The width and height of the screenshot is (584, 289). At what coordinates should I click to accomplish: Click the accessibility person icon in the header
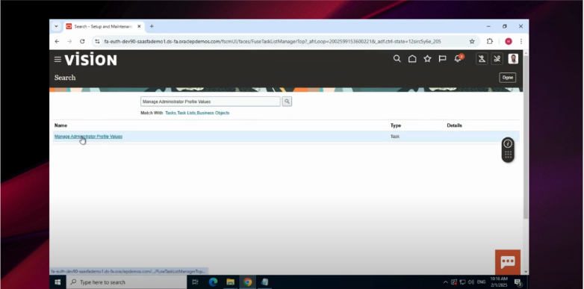[x=482, y=59]
